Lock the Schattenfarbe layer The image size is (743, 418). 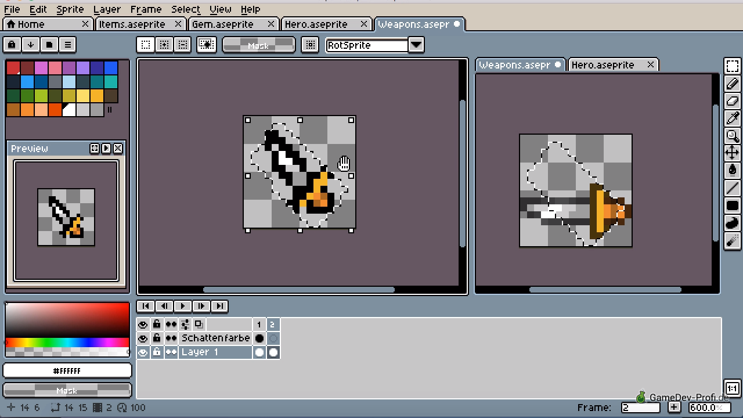(157, 338)
